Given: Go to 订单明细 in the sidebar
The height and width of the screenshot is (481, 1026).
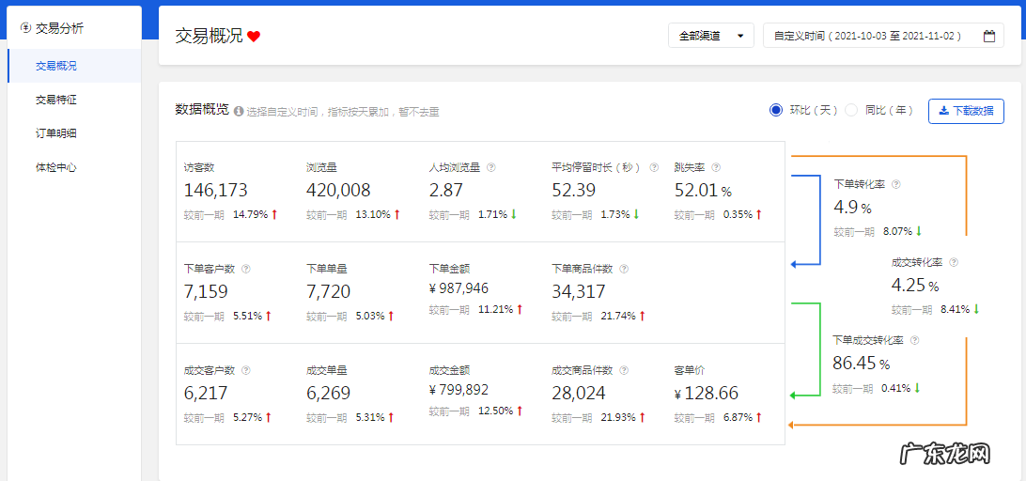Looking at the screenshot, I should click(56, 133).
